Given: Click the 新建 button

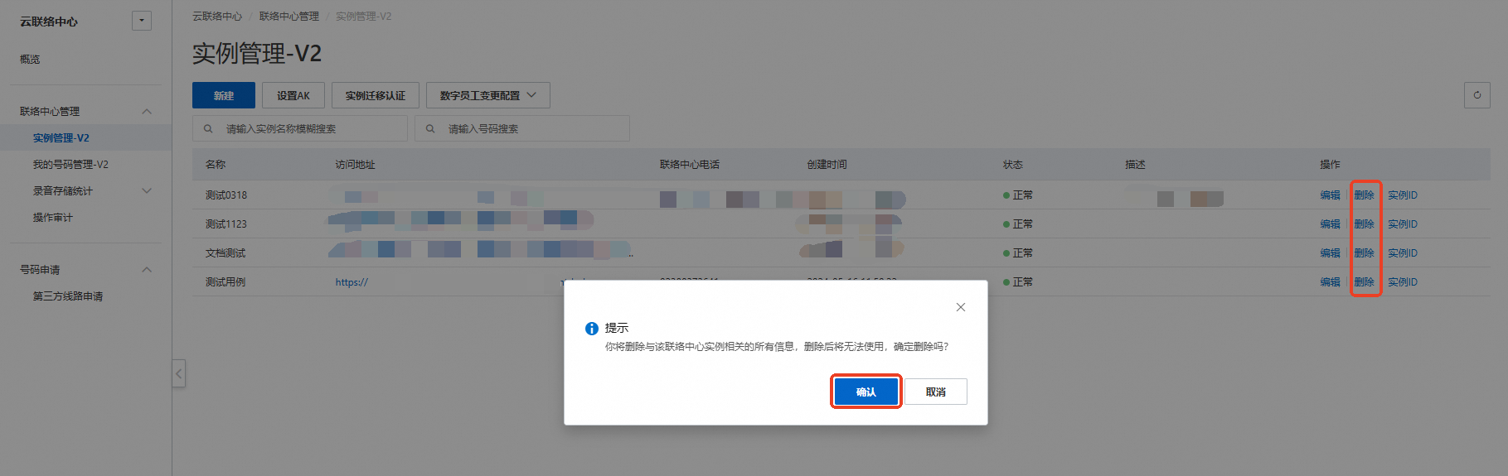Looking at the screenshot, I should click(x=224, y=95).
